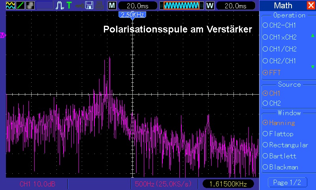This screenshot has width=316, height=190.
Task: Select the Flattop window
Action: (278, 134)
